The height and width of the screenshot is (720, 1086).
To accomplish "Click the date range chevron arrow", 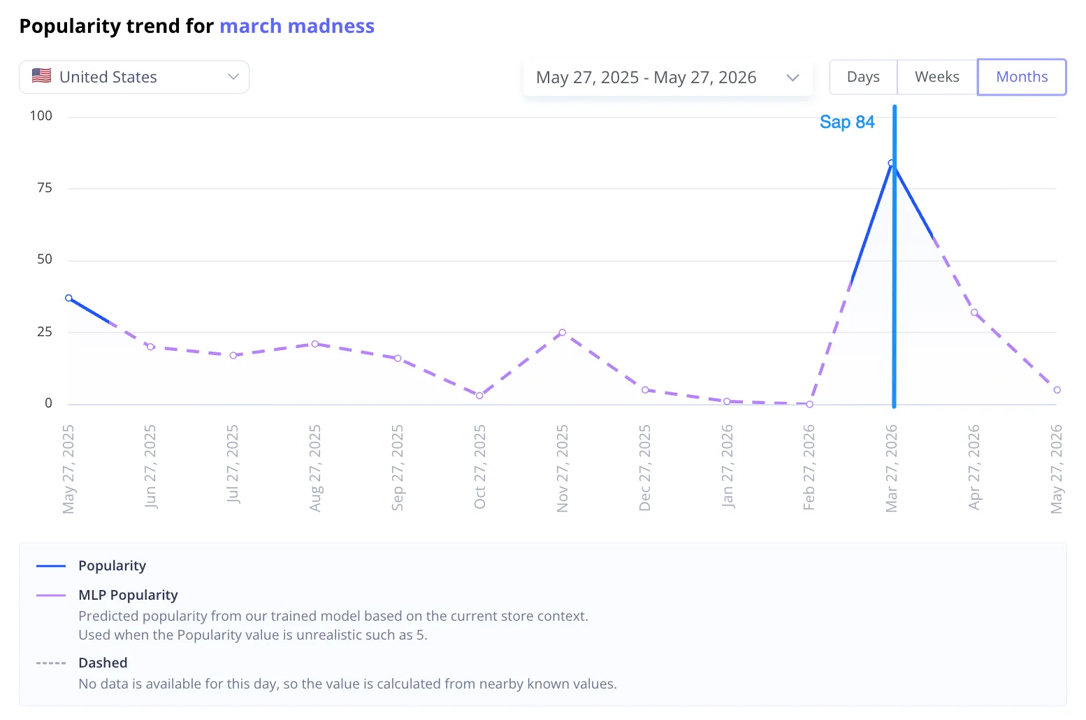I will click(x=792, y=78).
